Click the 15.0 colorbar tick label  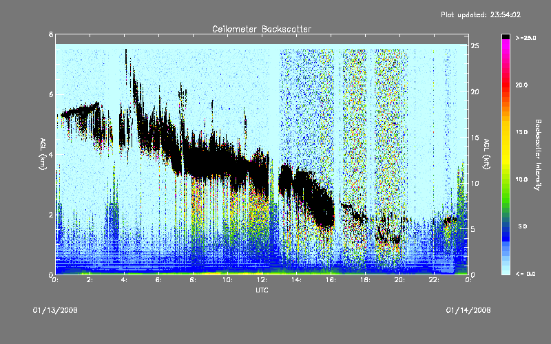pos(521,132)
